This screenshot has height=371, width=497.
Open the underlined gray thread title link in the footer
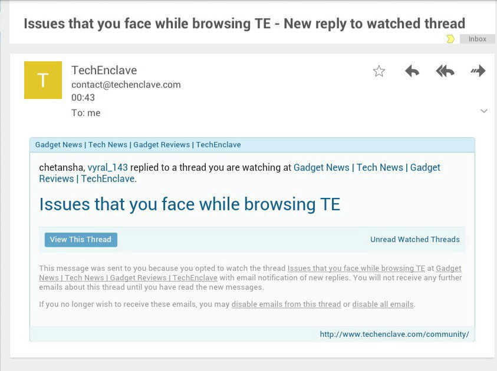(356, 269)
